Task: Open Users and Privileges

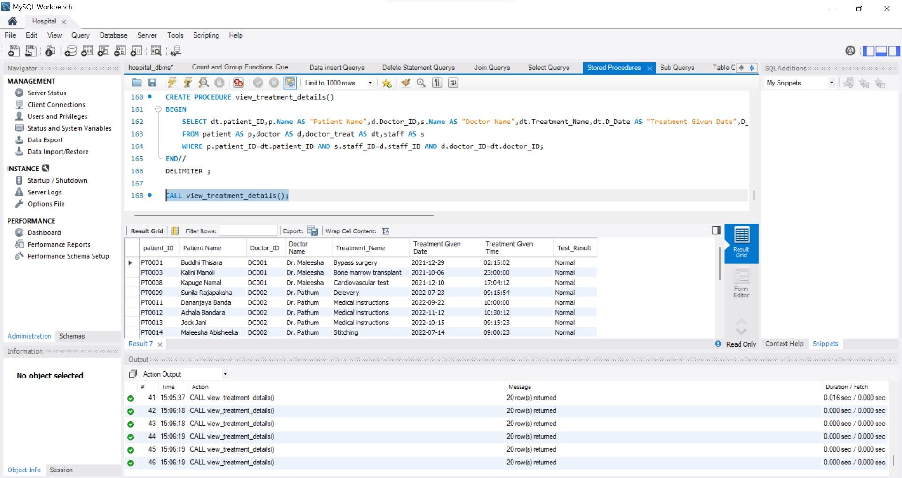Action: (x=57, y=116)
